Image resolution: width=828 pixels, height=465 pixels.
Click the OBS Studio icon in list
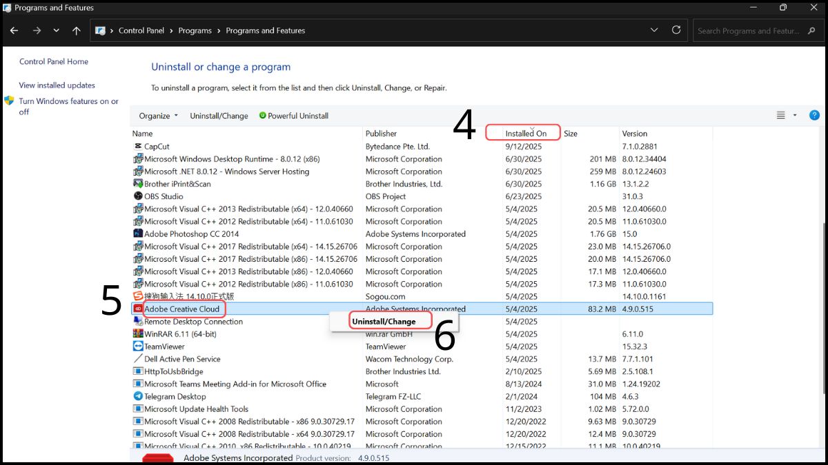(137, 196)
